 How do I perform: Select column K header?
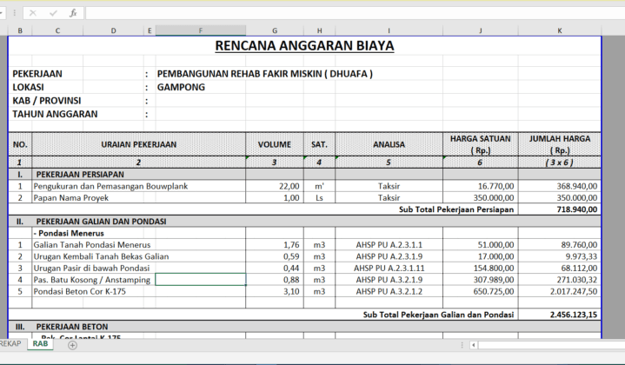click(559, 30)
